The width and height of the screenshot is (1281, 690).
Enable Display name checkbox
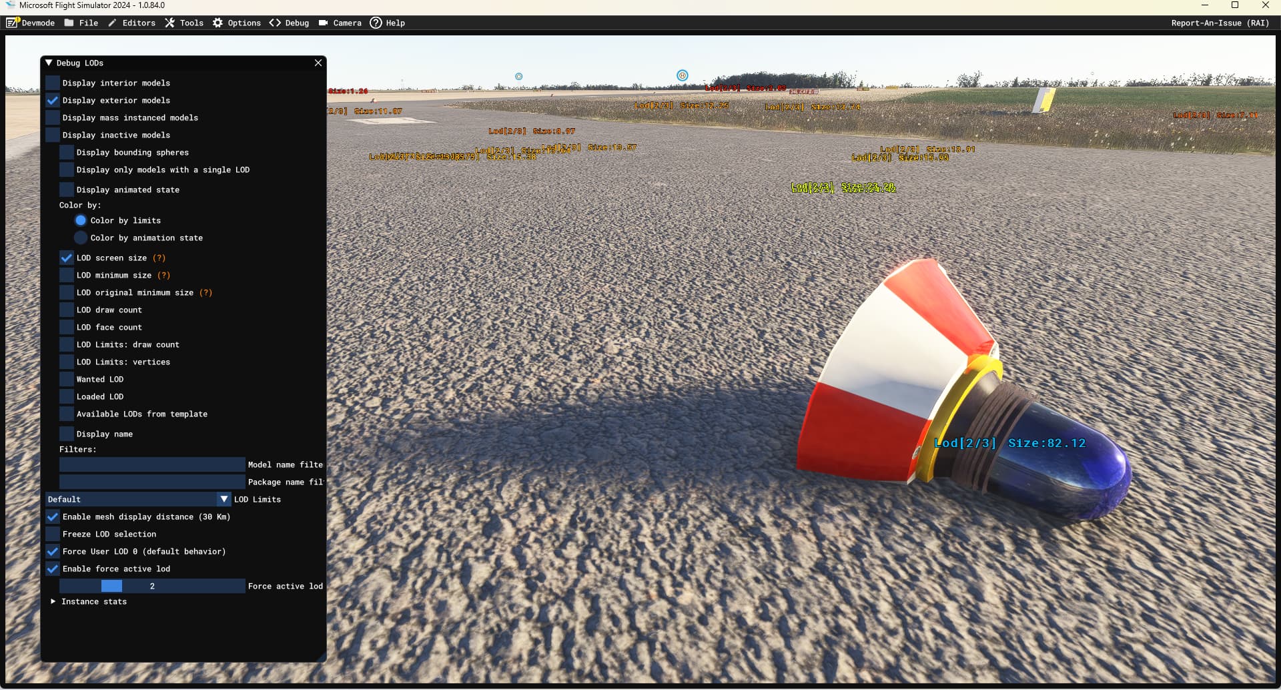(67, 434)
